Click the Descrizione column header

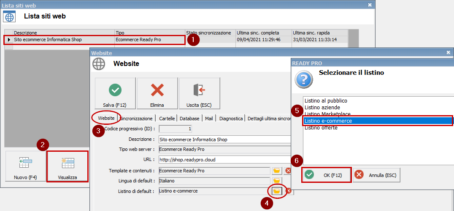pos(64,33)
